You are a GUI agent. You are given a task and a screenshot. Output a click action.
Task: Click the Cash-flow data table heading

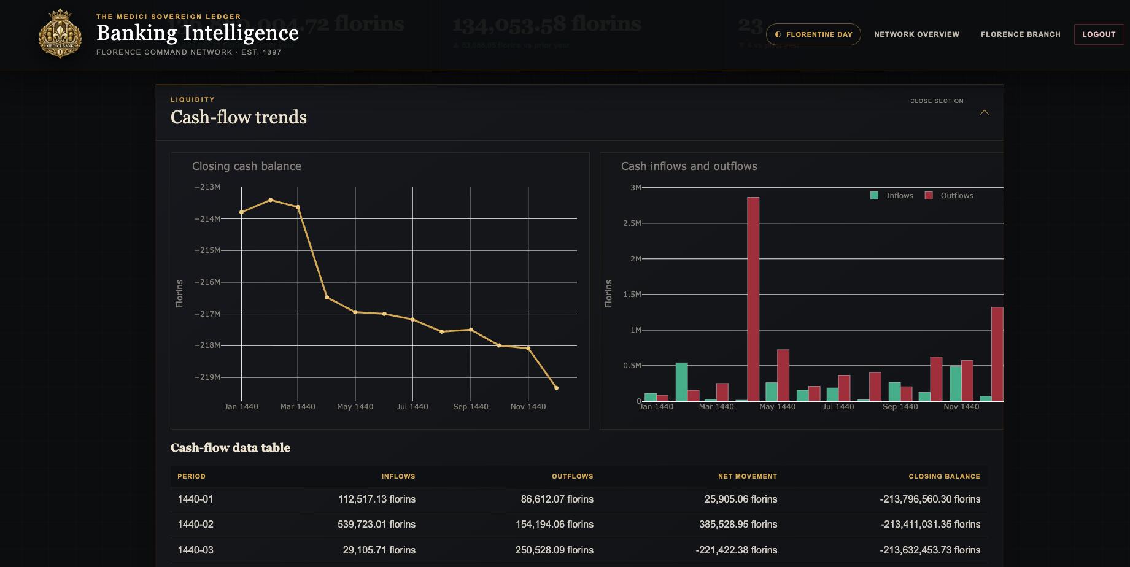pos(230,448)
